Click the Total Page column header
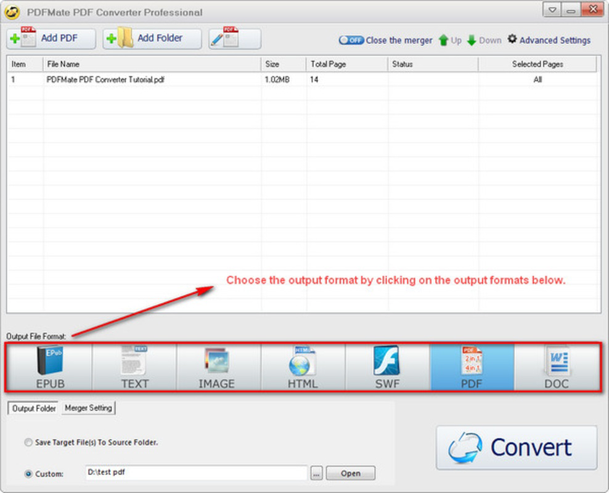Screen dimensions: 609x493 (x=347, y=64)
